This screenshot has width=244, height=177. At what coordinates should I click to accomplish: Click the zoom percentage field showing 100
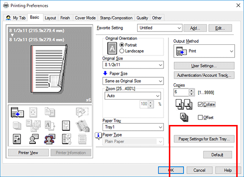tap(144, 104)
